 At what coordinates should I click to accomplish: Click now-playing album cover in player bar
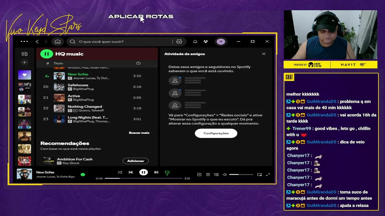[x=24, y=174]
